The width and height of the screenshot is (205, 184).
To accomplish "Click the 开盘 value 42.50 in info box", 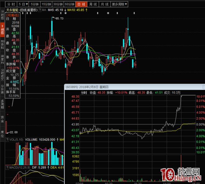I will [15, 33].
